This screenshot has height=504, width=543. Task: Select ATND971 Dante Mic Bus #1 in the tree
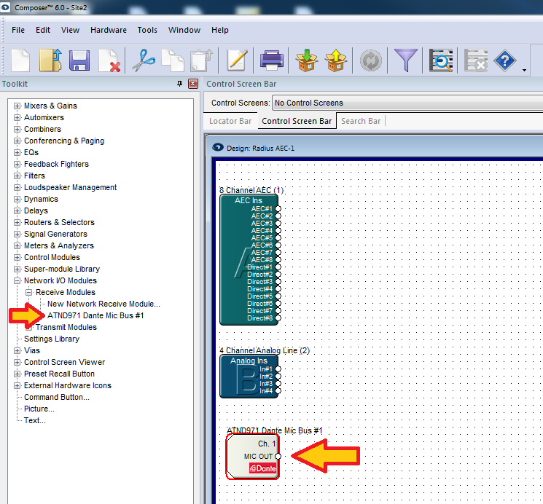click(95, 315)
